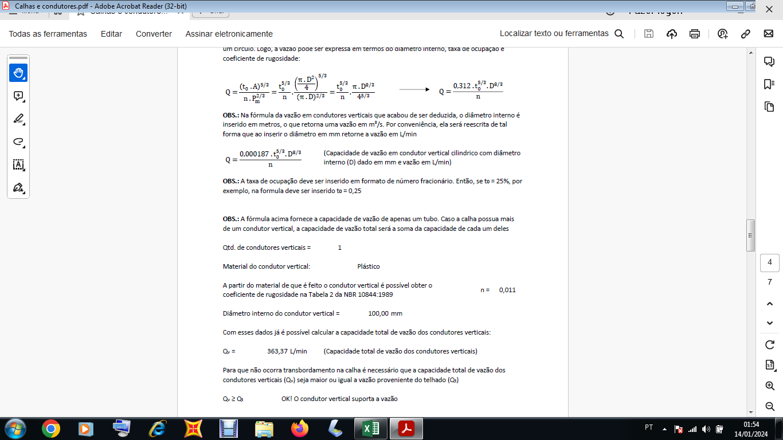Zoom in on the document
Image resolution: width=783 pixels, height=440 pixels.
[770, 386]
